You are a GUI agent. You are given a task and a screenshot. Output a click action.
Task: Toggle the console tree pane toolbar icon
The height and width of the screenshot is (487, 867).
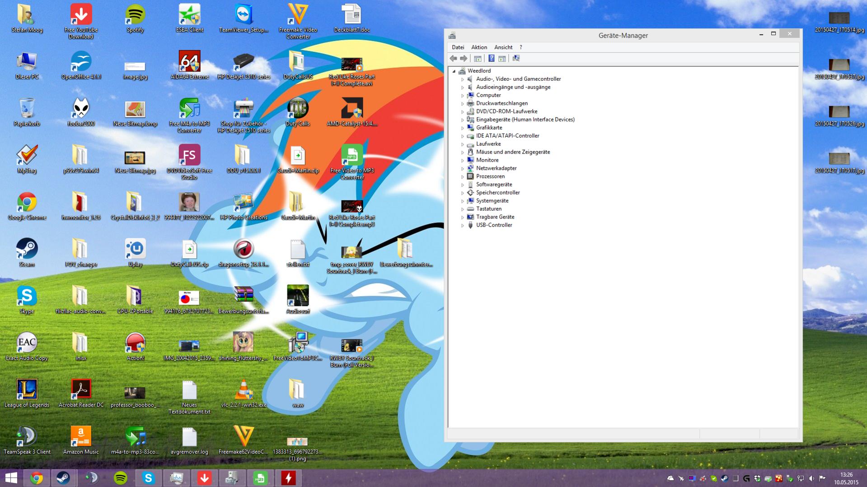(478, 58)
